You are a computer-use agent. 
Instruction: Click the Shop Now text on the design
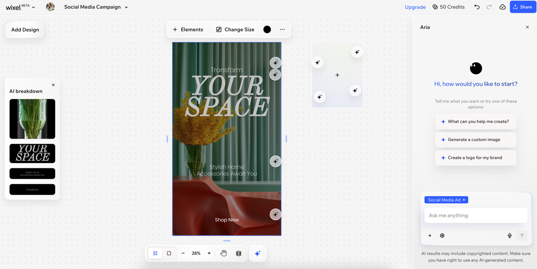(227, 220)
